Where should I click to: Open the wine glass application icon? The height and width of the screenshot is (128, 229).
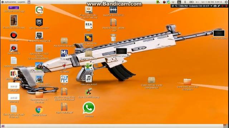point(64,66)
